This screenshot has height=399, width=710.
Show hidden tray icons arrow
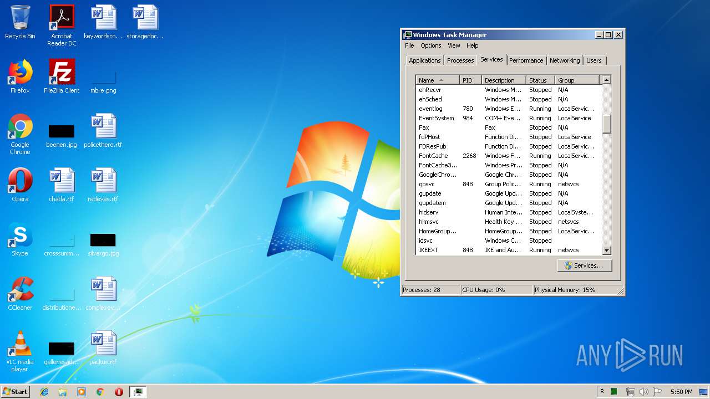pos(602,391)
